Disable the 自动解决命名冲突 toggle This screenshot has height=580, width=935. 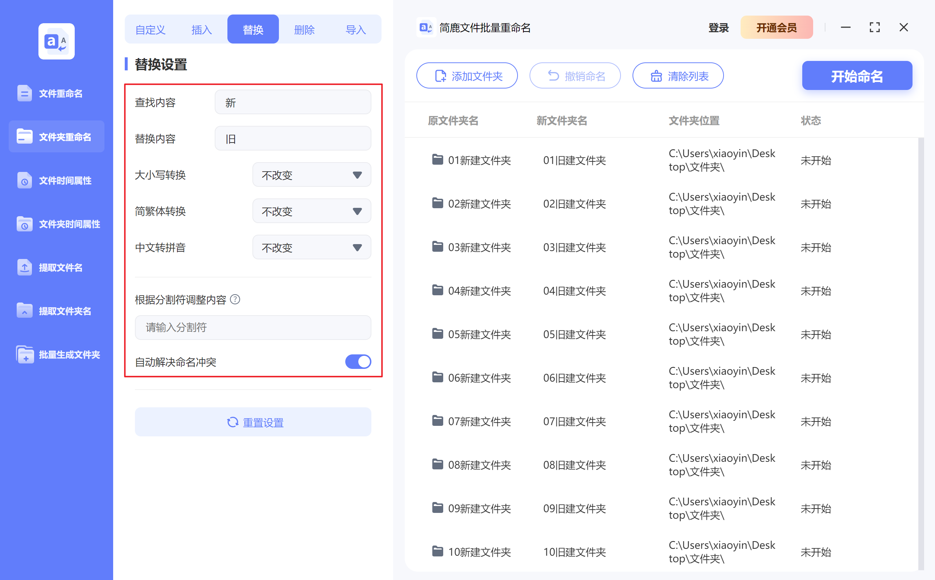pos(358,361)
